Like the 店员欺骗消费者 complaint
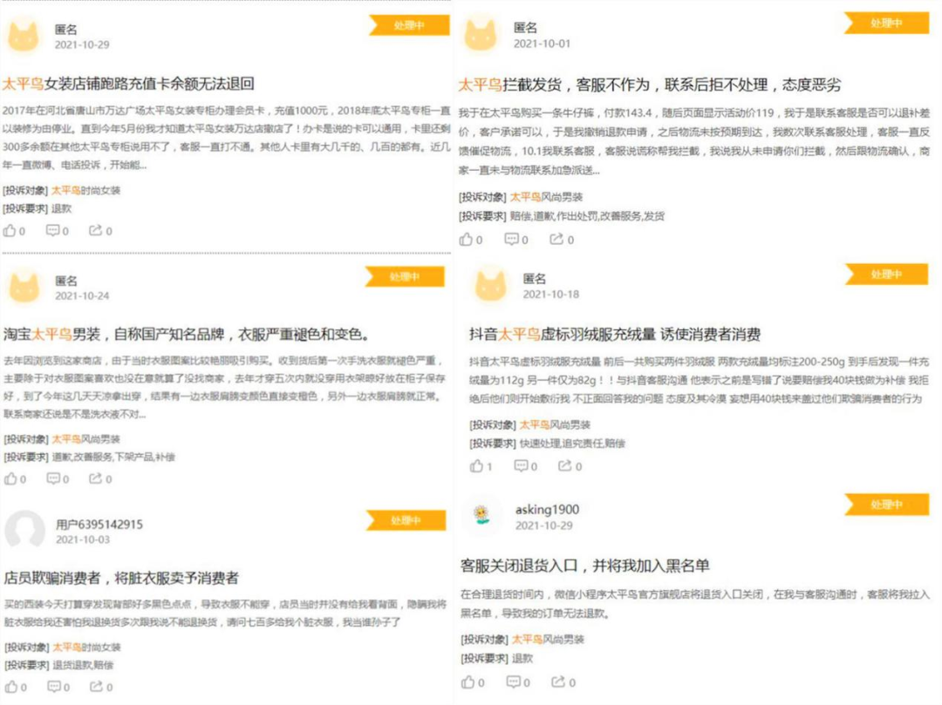The height and width of the screenshot is (705, 942). (x=16, y=687)
